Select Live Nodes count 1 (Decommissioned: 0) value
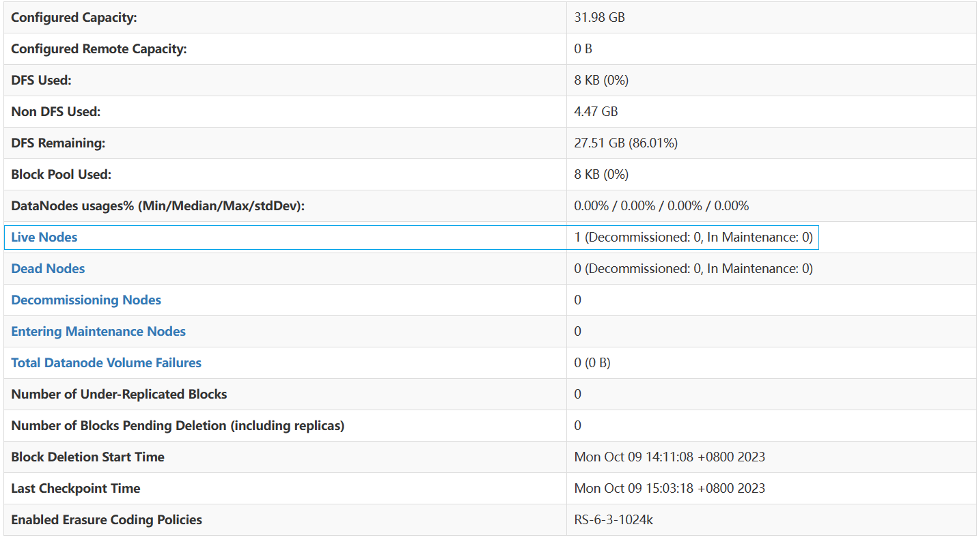 point(693,238)
